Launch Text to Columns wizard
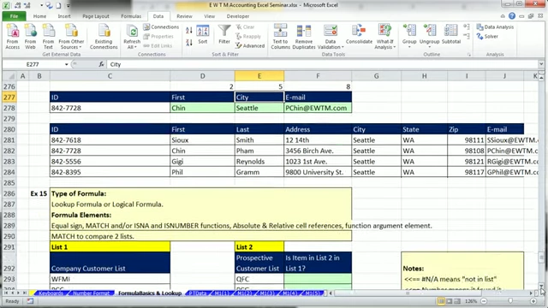Viewport: 548px width, 308px height. (280, 36)
